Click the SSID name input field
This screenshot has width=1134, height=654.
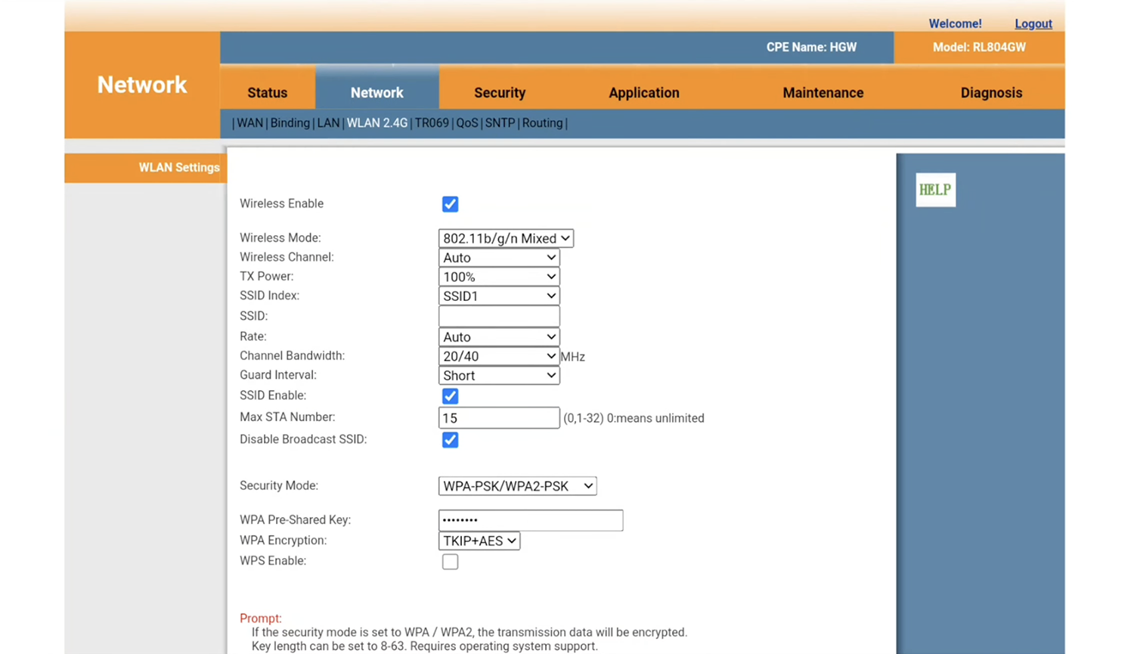[x=498, y=316]
